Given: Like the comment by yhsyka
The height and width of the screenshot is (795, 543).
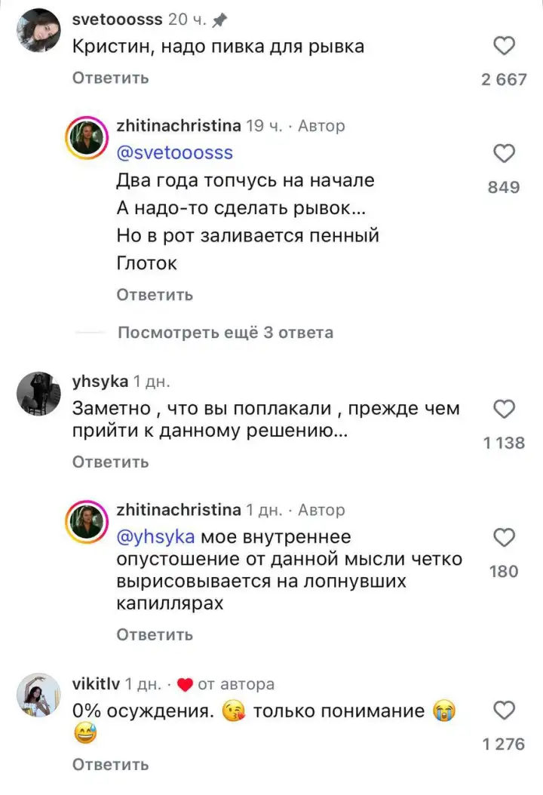Looking at the screenshot, I should tap(505, 410).
